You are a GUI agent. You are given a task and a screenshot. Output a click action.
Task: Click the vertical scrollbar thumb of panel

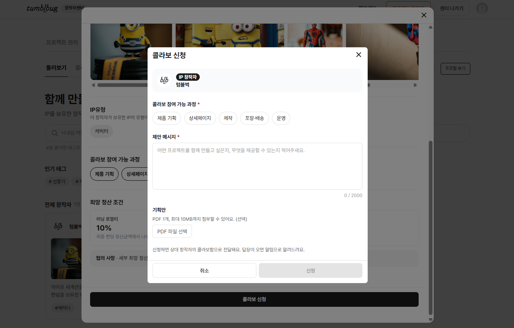[430, 228]
